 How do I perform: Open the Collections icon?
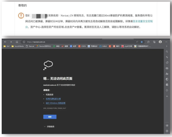point(154,42)
